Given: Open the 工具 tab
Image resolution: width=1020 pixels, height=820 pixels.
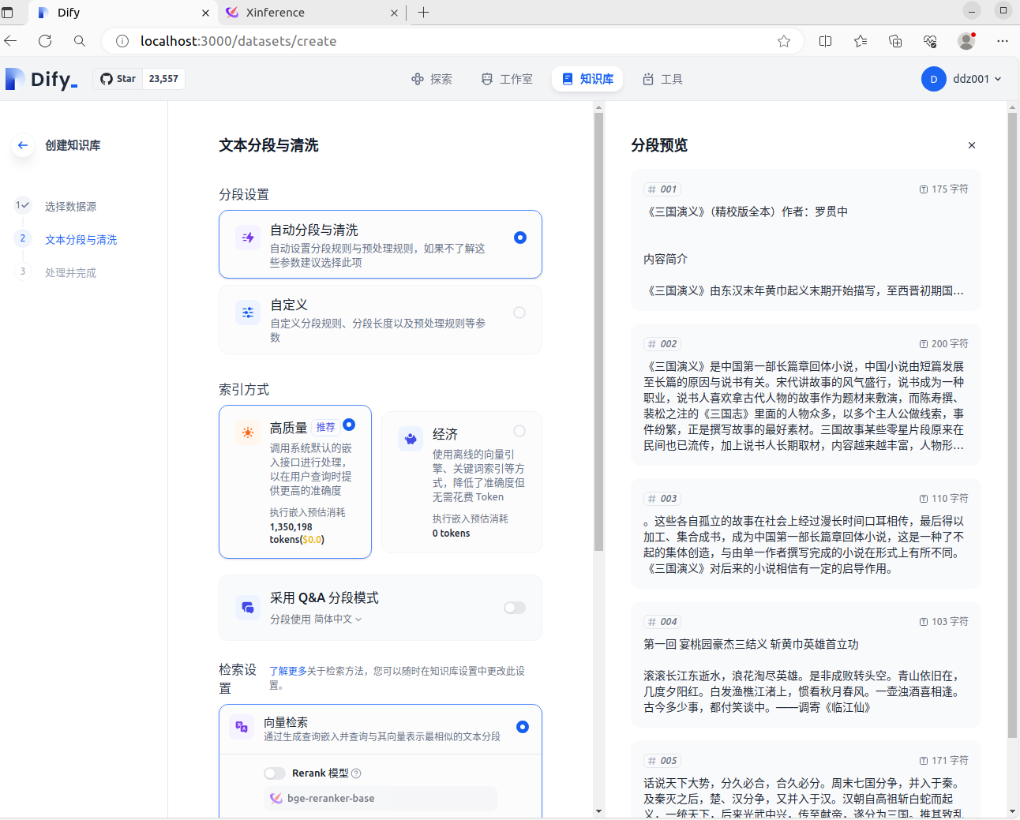Looking at the screenshot, I should (662, 79).
